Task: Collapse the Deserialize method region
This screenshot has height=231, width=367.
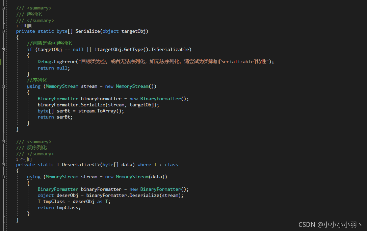Action: pyautogui.click(x=3, y=164)
